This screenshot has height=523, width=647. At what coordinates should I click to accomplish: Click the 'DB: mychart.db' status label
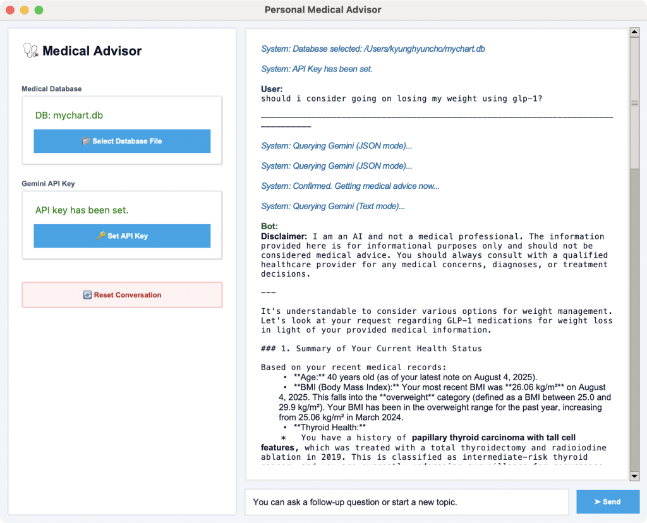[69, 116]
